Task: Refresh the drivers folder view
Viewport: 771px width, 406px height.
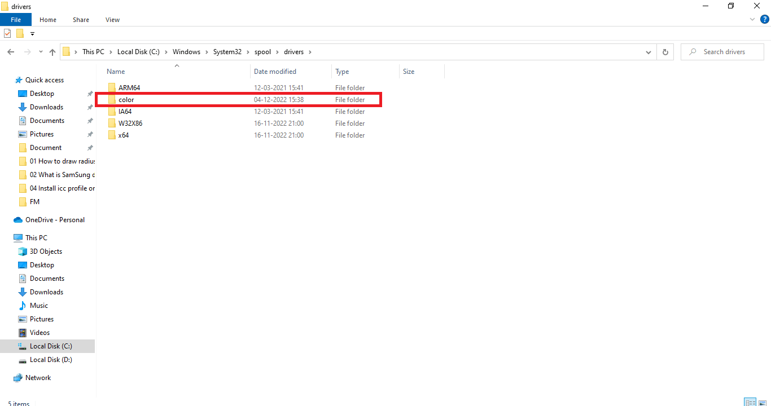Action: tap(665, 52)
